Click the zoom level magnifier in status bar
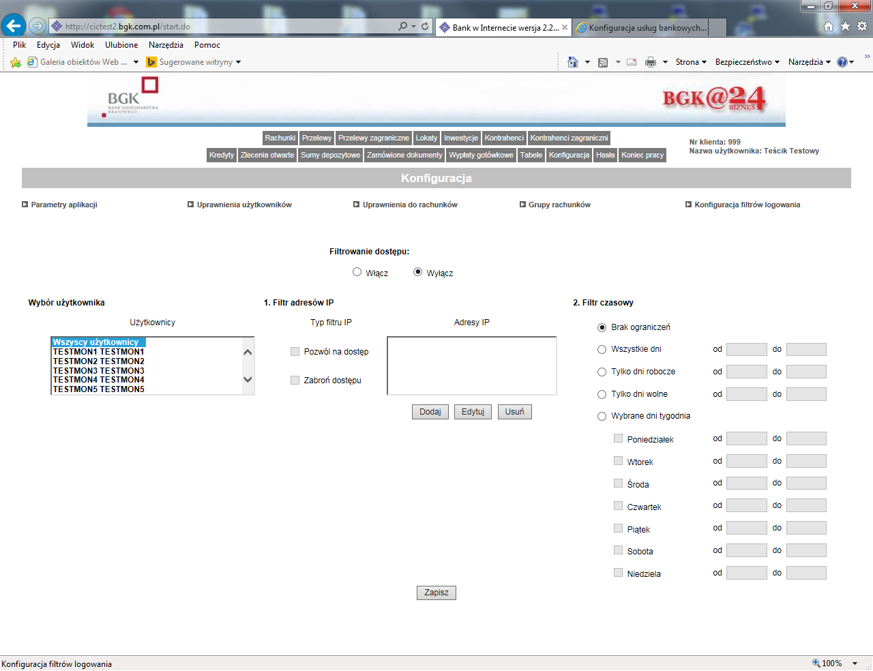873x671 pixels. 816,663
